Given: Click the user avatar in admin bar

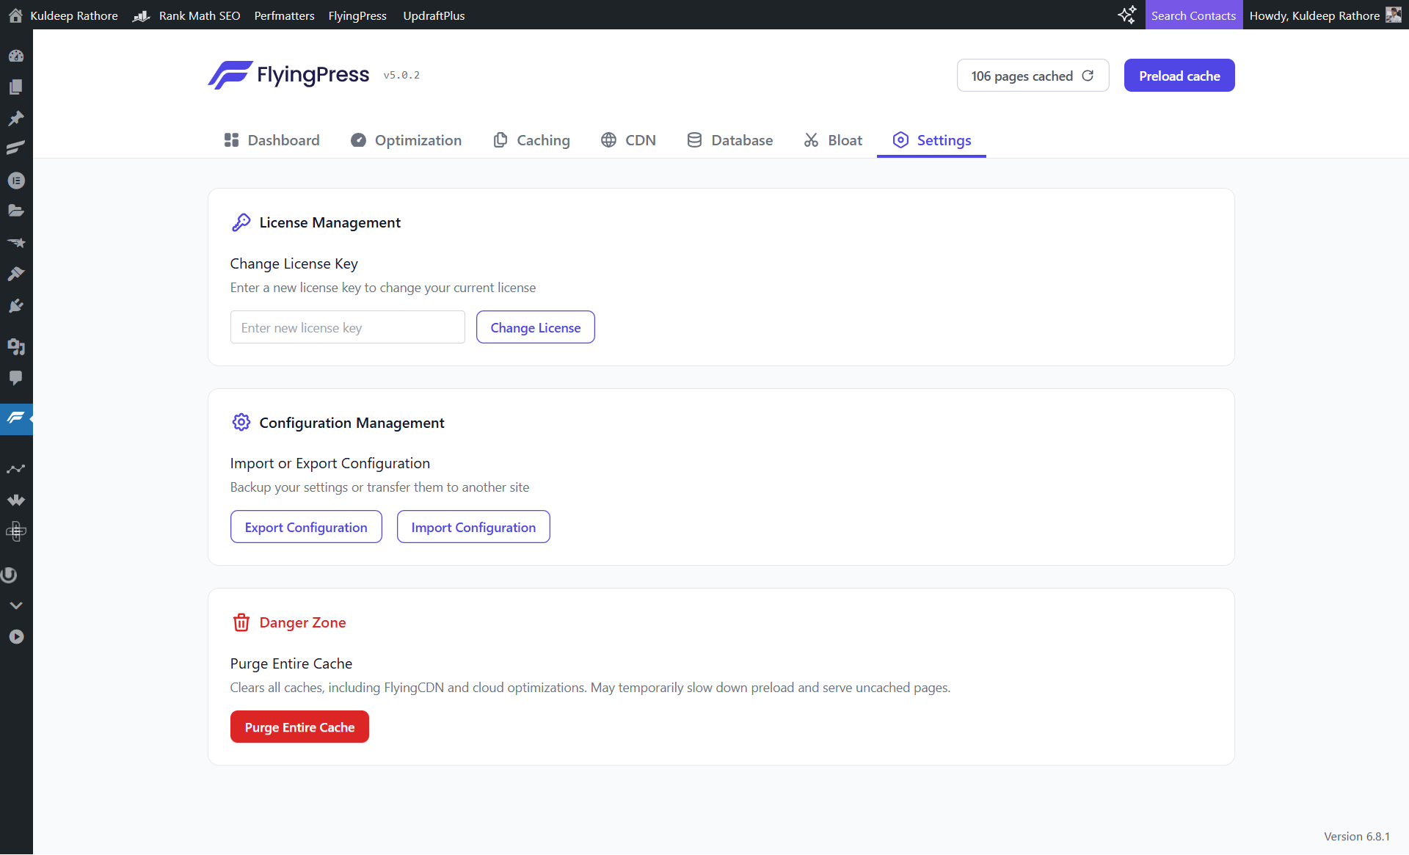Looking at the screenshot, I should [x=1393, y=15].
